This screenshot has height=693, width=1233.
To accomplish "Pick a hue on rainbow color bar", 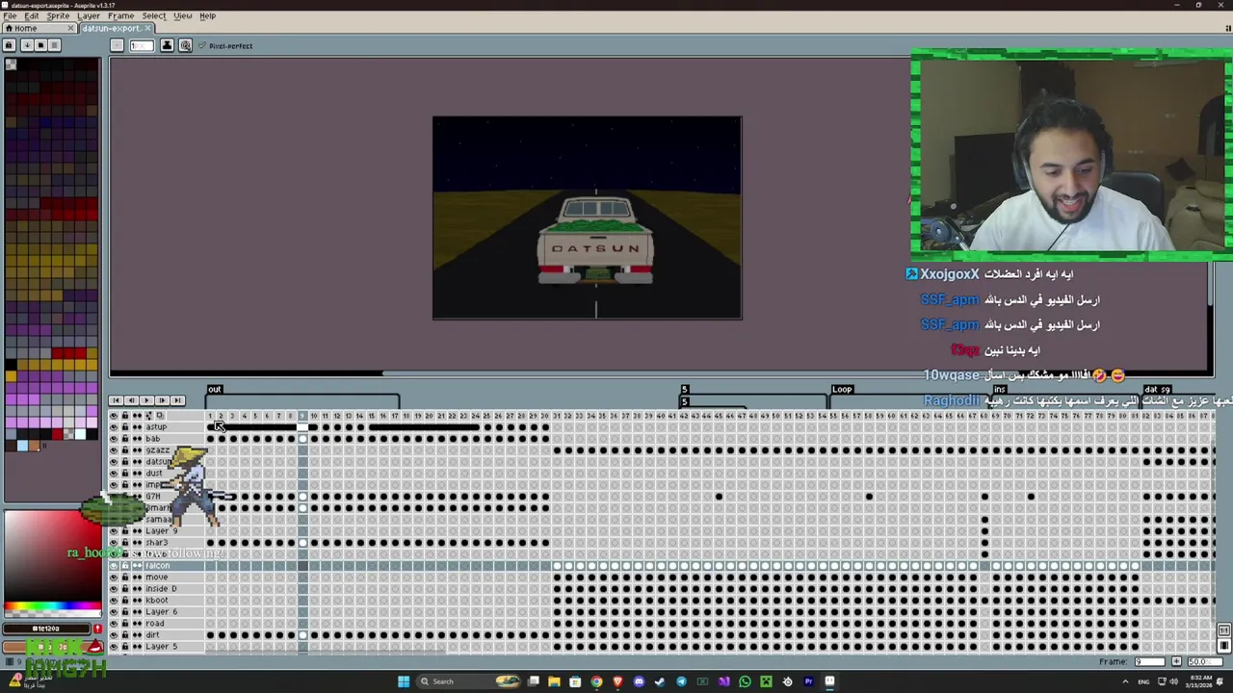I will (53, 607).
